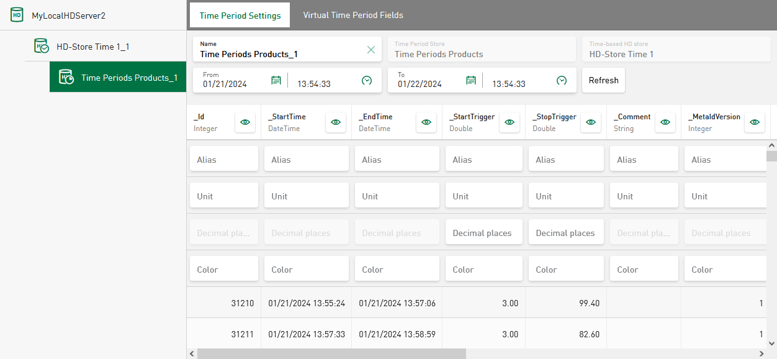Toggle the _Comment column visibility eye
The width and height of the screenshot is (777, 359).
(x=665, y=122)
